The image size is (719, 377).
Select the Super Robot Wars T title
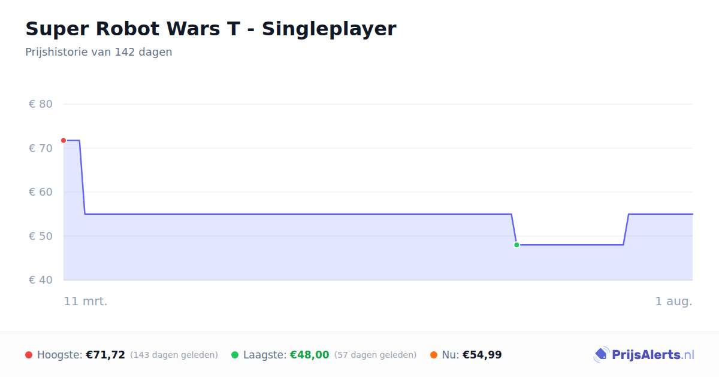[x=211, y=29]
